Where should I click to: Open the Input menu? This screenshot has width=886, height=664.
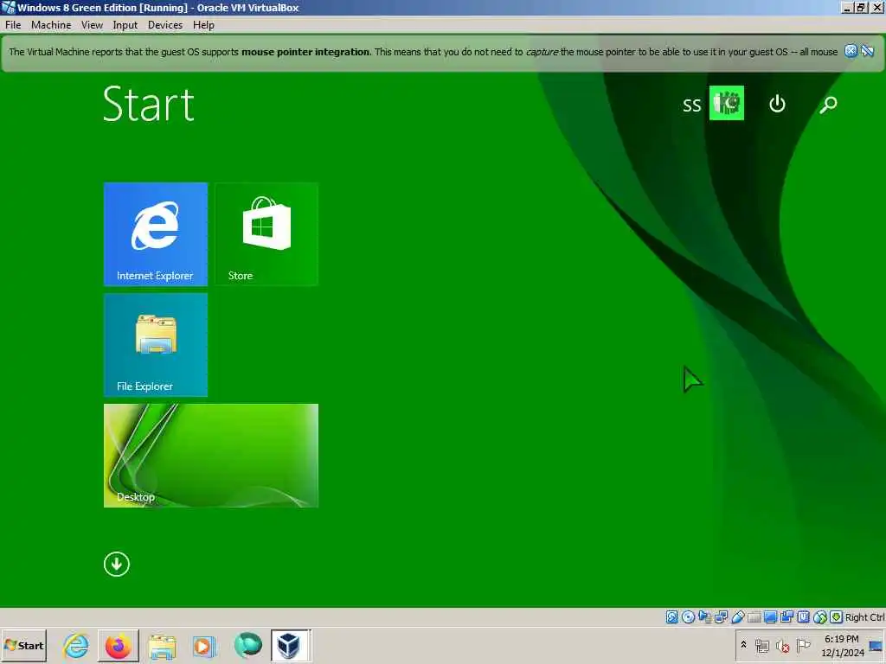[125, 25]
